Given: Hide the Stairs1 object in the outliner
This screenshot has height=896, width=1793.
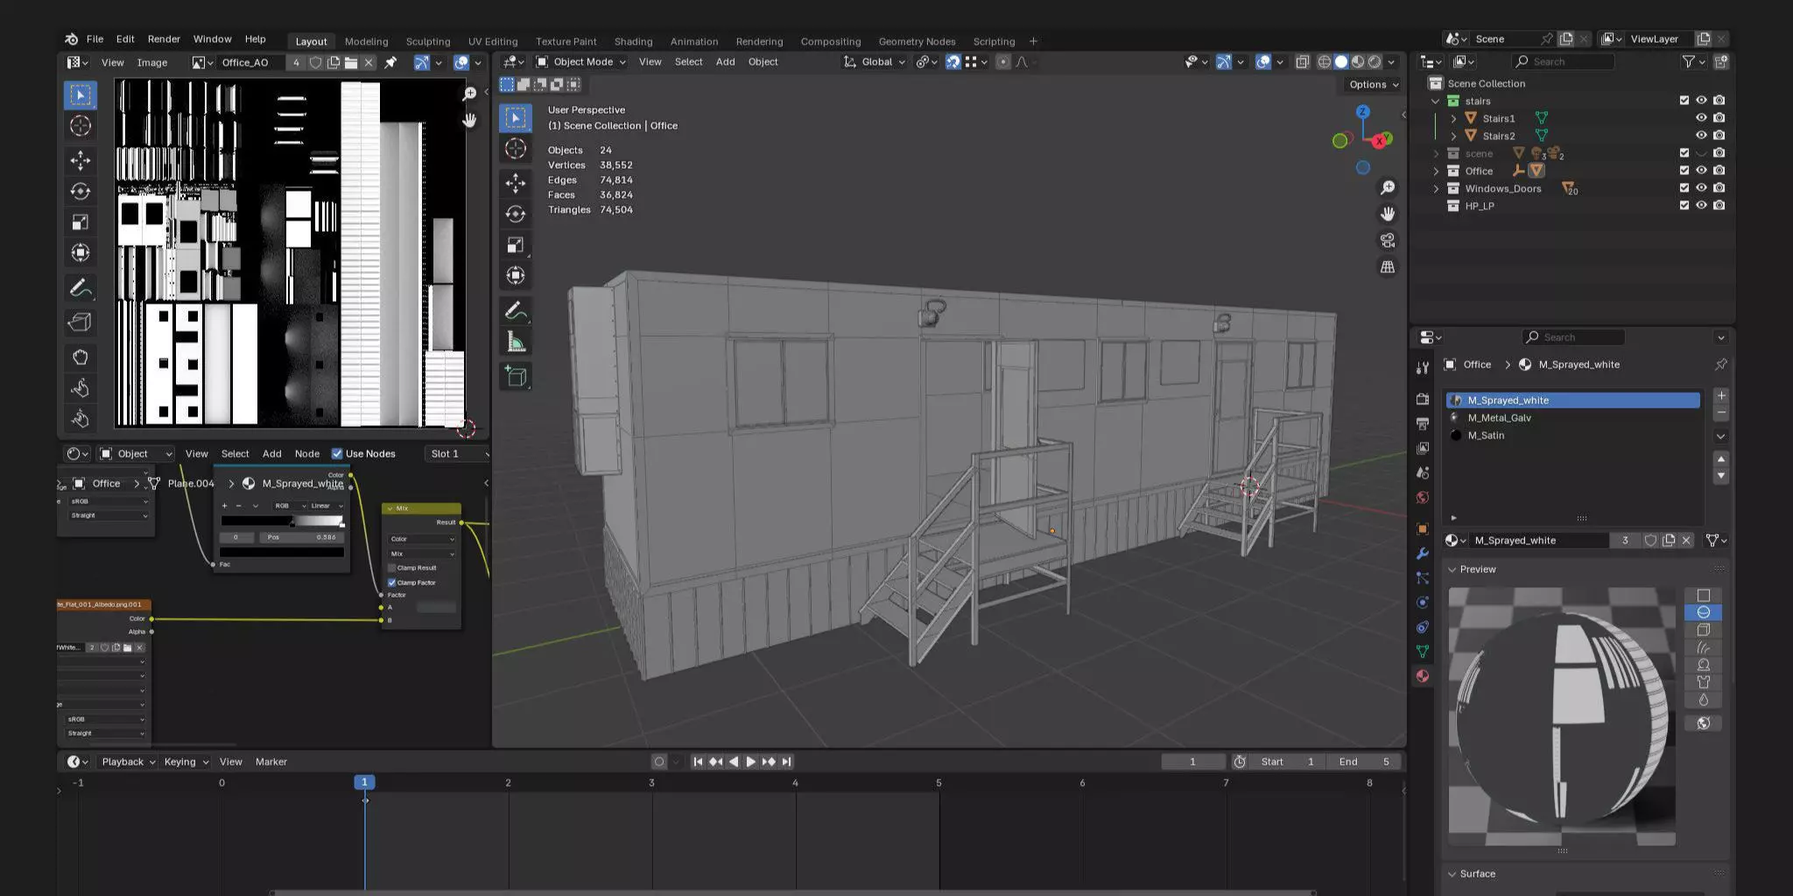Looking at the screenshot, I should click(1701, 118).
